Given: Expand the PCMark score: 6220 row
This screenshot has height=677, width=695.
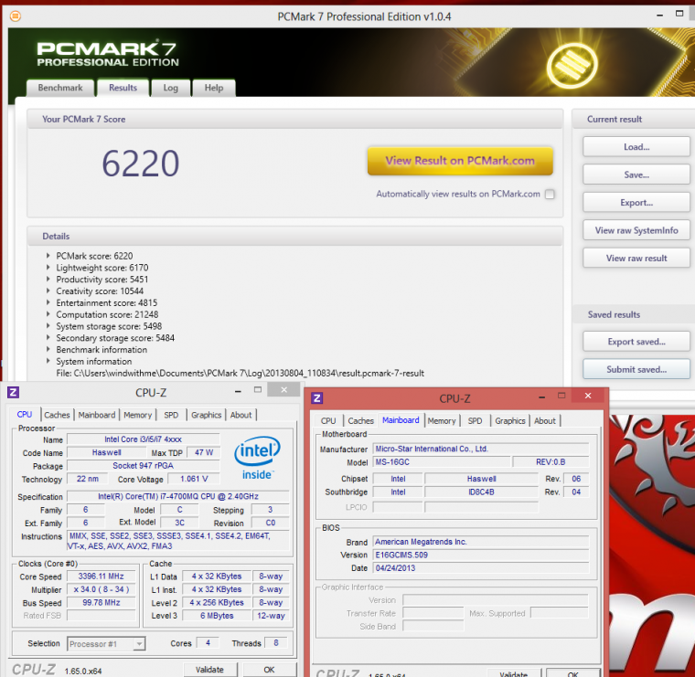Looking at the screenshot, I should 48,256.
